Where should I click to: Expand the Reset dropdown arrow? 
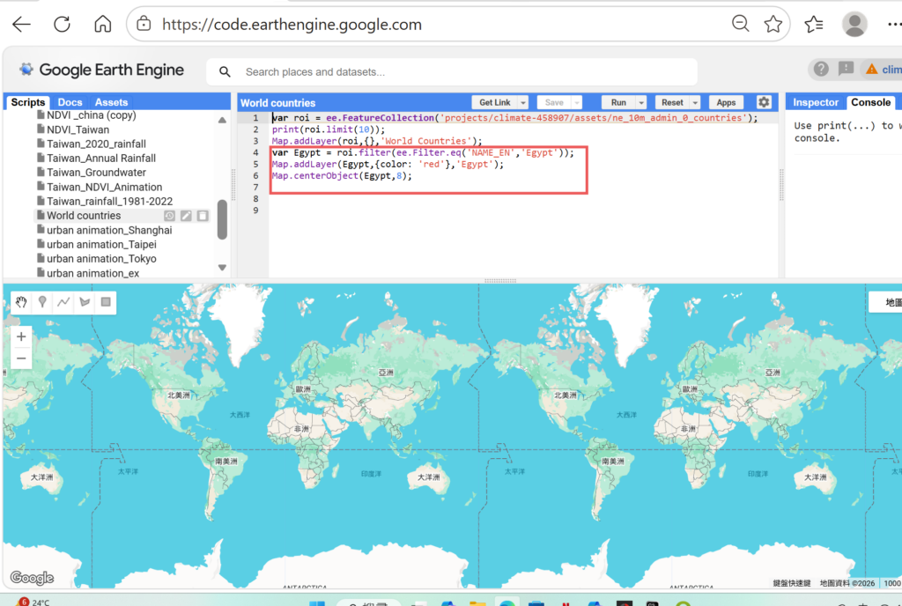click(x=695, y=103)
